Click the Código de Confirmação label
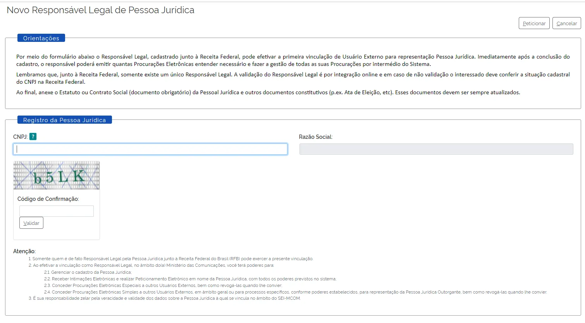 [x=48, y=199]
